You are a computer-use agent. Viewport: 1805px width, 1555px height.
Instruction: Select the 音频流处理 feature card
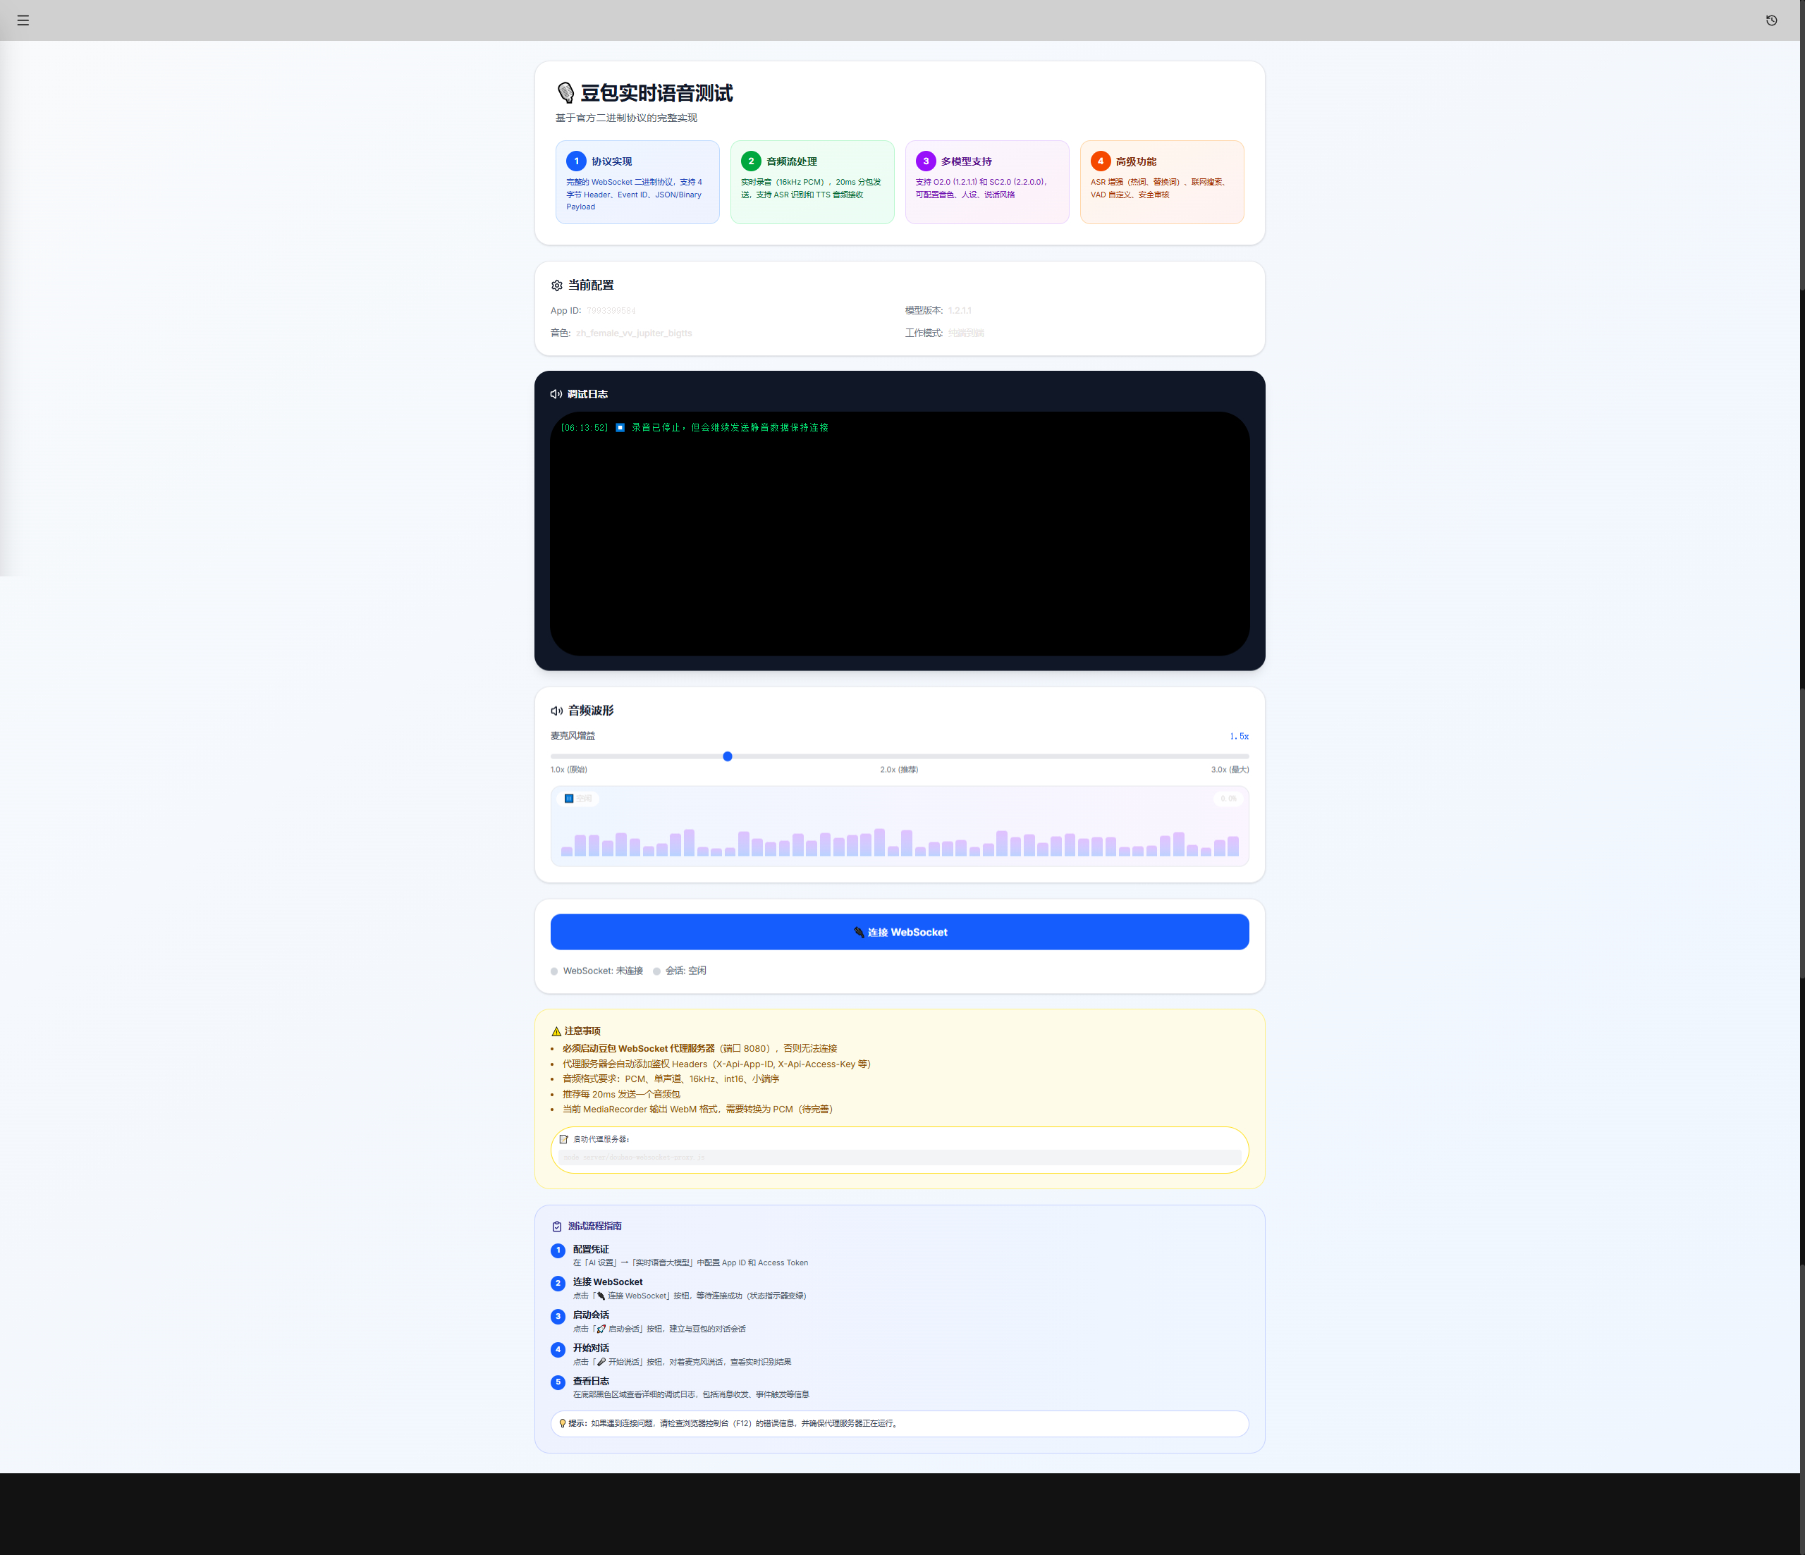tap(813, 182)
